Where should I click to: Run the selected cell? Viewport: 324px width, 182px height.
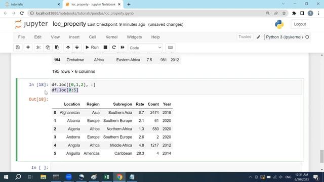[92, 48]
